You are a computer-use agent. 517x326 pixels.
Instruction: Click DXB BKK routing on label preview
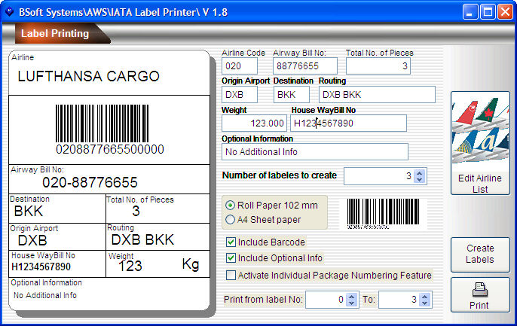coord(142,239)
